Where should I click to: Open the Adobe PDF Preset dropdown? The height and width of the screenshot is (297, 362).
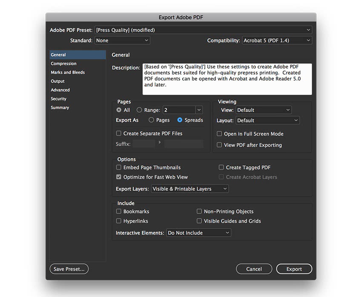point(203,30)
